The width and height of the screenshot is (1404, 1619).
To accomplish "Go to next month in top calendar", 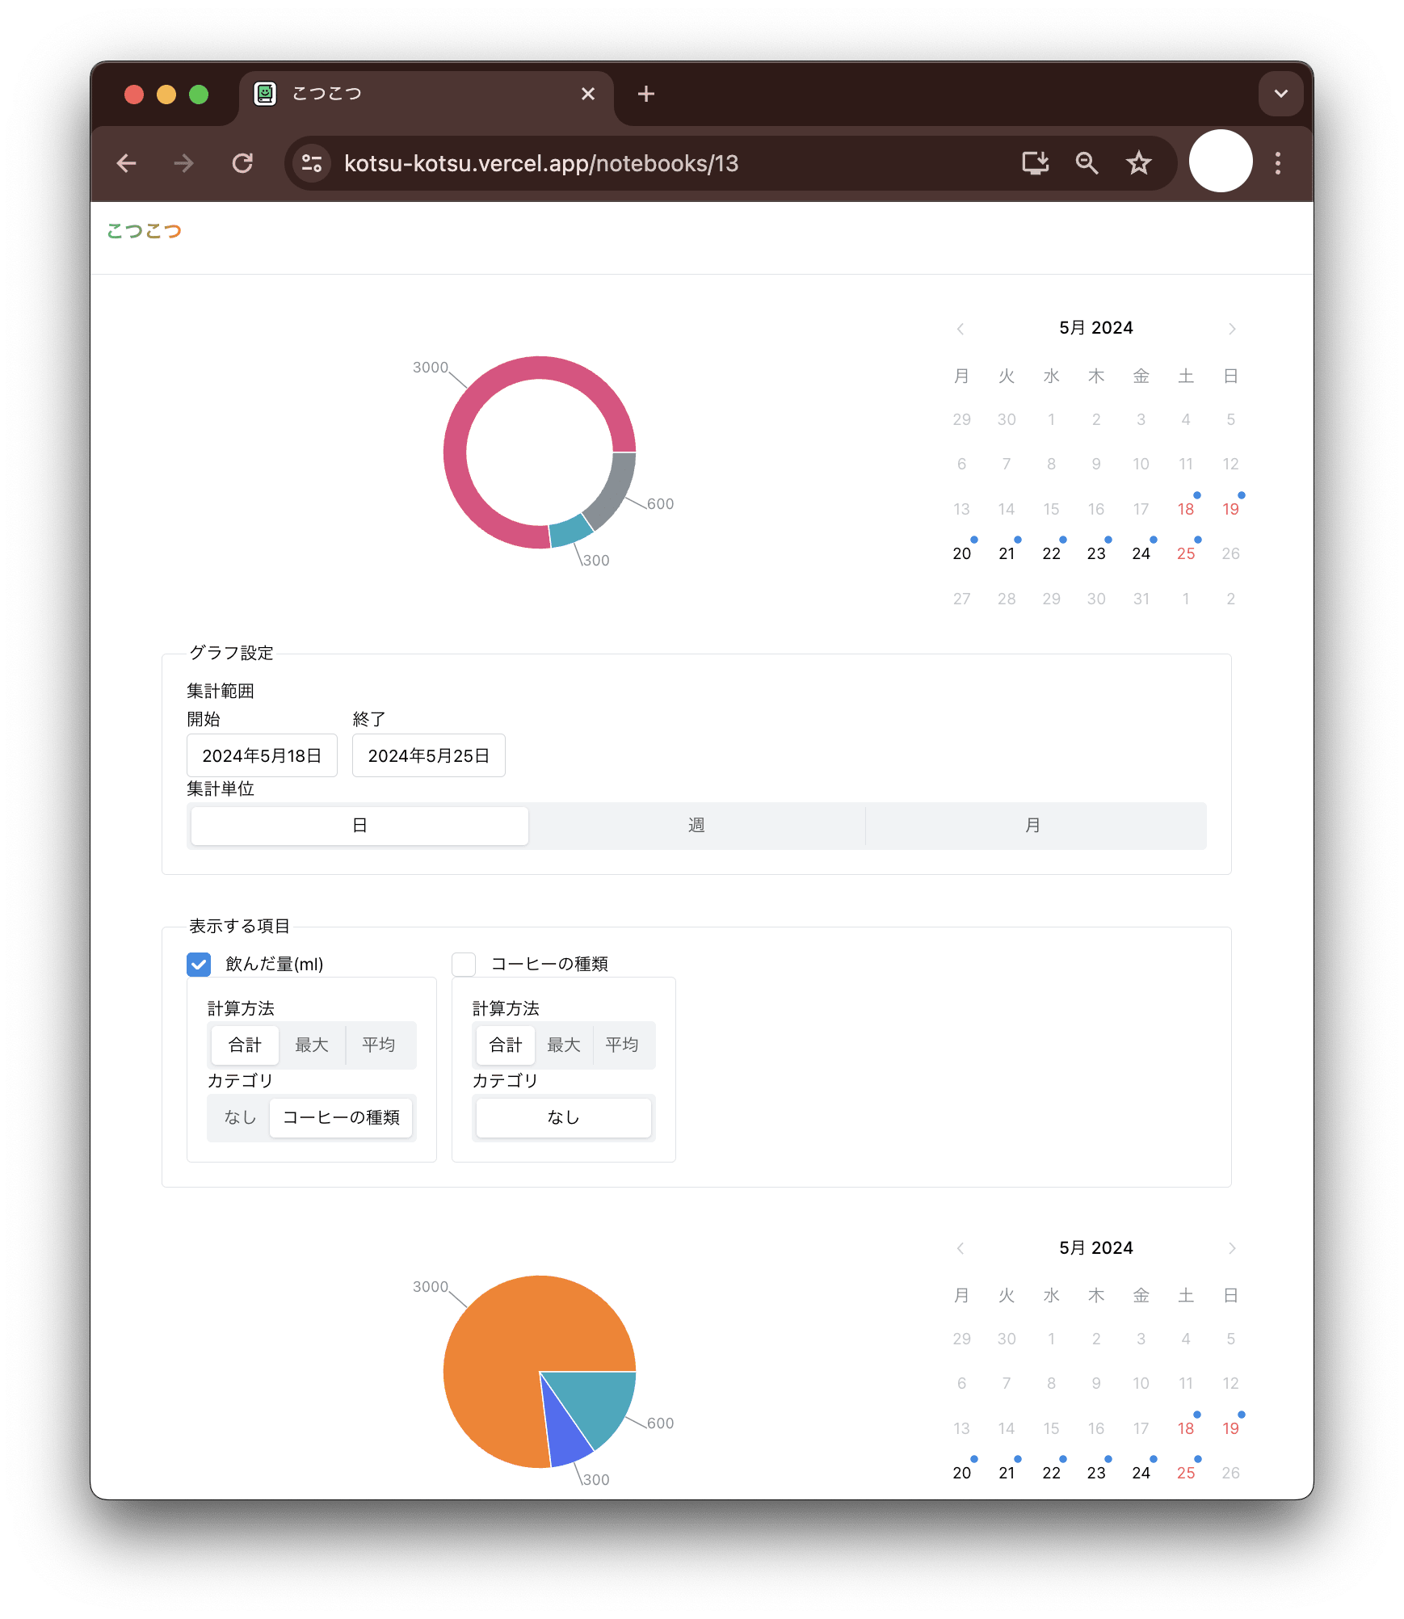I will click(x=1232, y=329).
